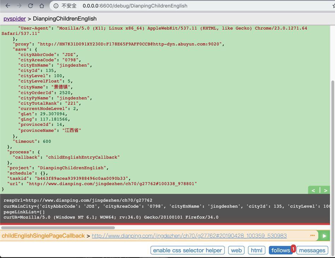This screenshot has width=335, height=258.
Task: Show the next task with right arrow
Action: pos(325,190)
